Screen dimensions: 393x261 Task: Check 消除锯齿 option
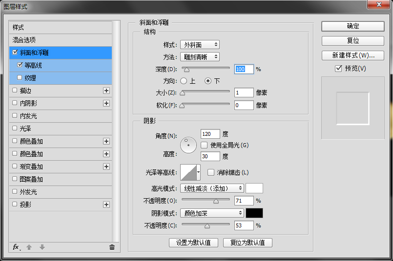pos(211,172)
